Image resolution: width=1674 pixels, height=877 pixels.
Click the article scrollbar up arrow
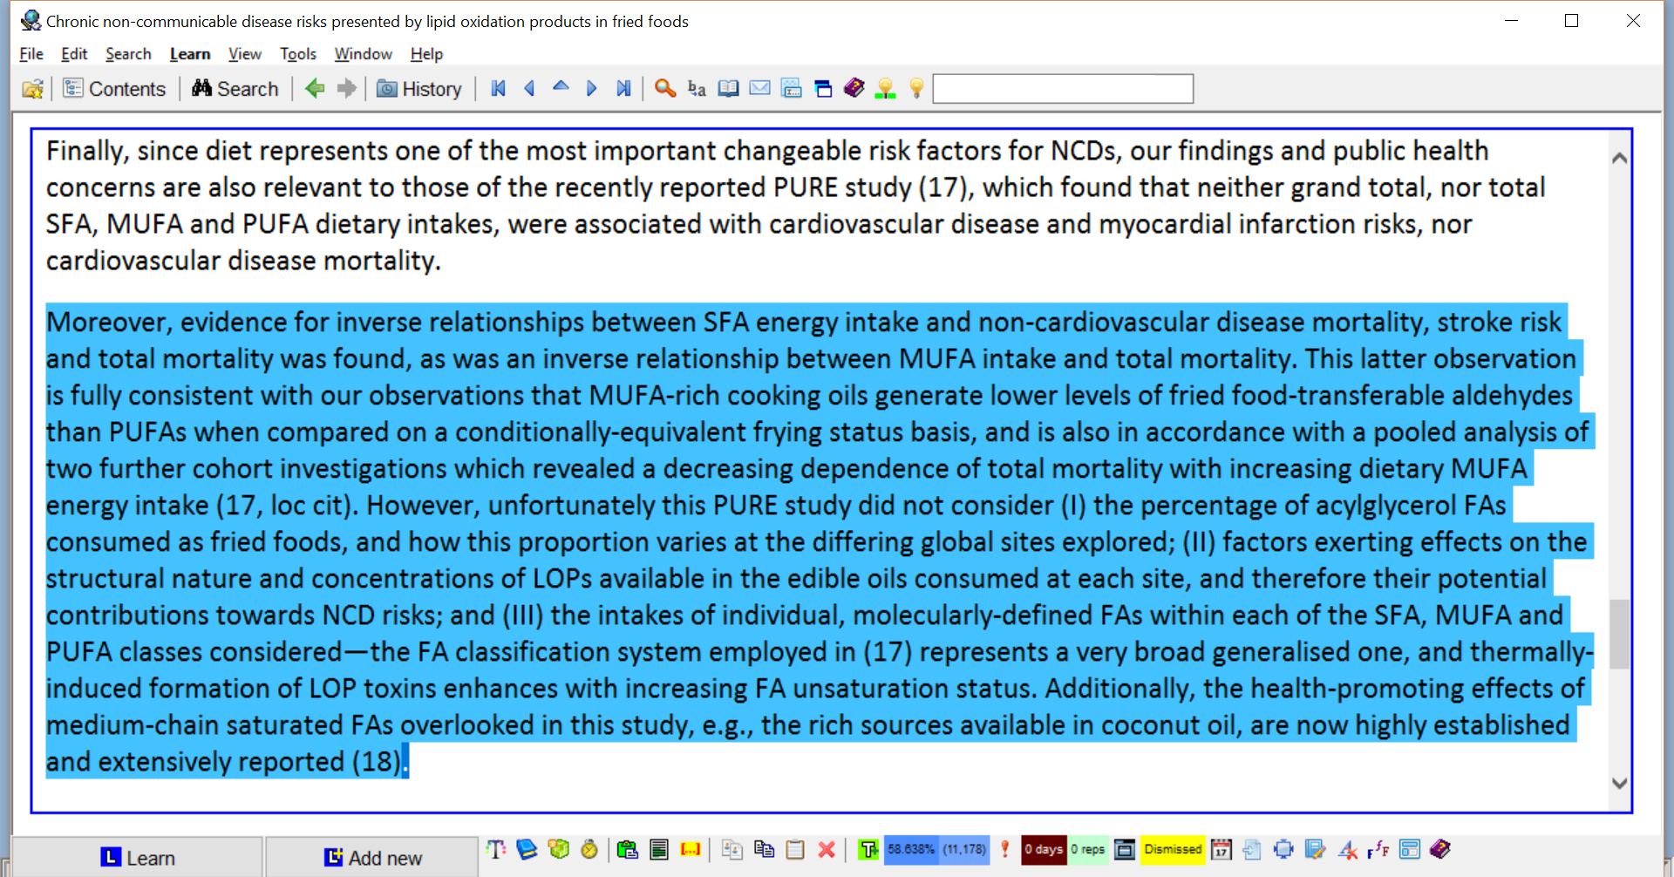coord(1620,158)
